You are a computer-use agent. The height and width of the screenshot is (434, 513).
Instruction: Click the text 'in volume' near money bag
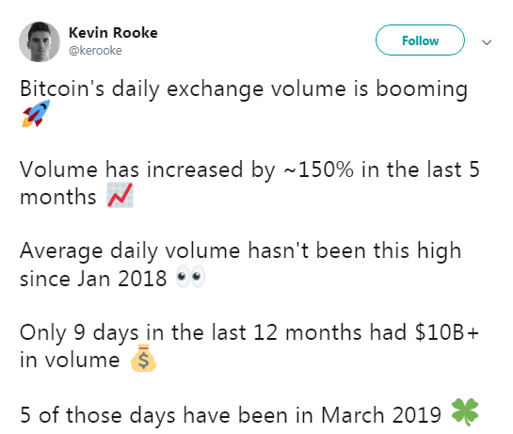70,360
